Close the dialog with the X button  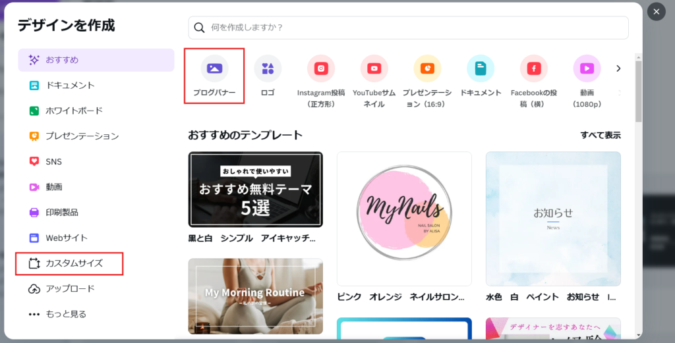[656, 12]
